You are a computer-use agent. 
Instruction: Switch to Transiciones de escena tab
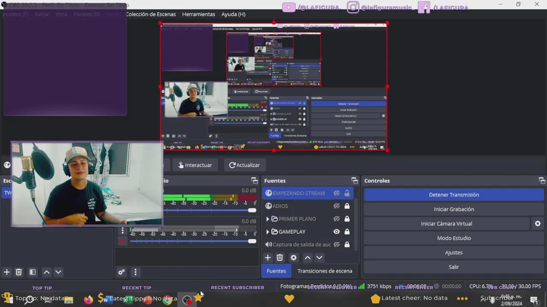[x=325, y=271]
